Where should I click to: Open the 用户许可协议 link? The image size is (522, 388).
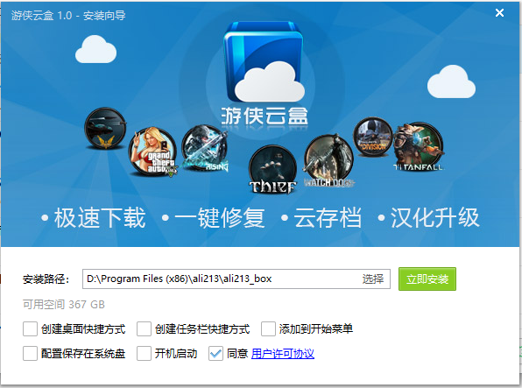[x=283, y=353]
